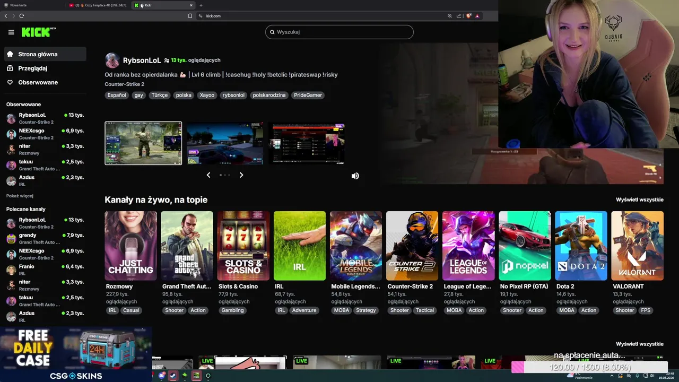Select the Türkçe tag
Image resolution: width=679 pixels, height=382 pixels.
point(159,95)
